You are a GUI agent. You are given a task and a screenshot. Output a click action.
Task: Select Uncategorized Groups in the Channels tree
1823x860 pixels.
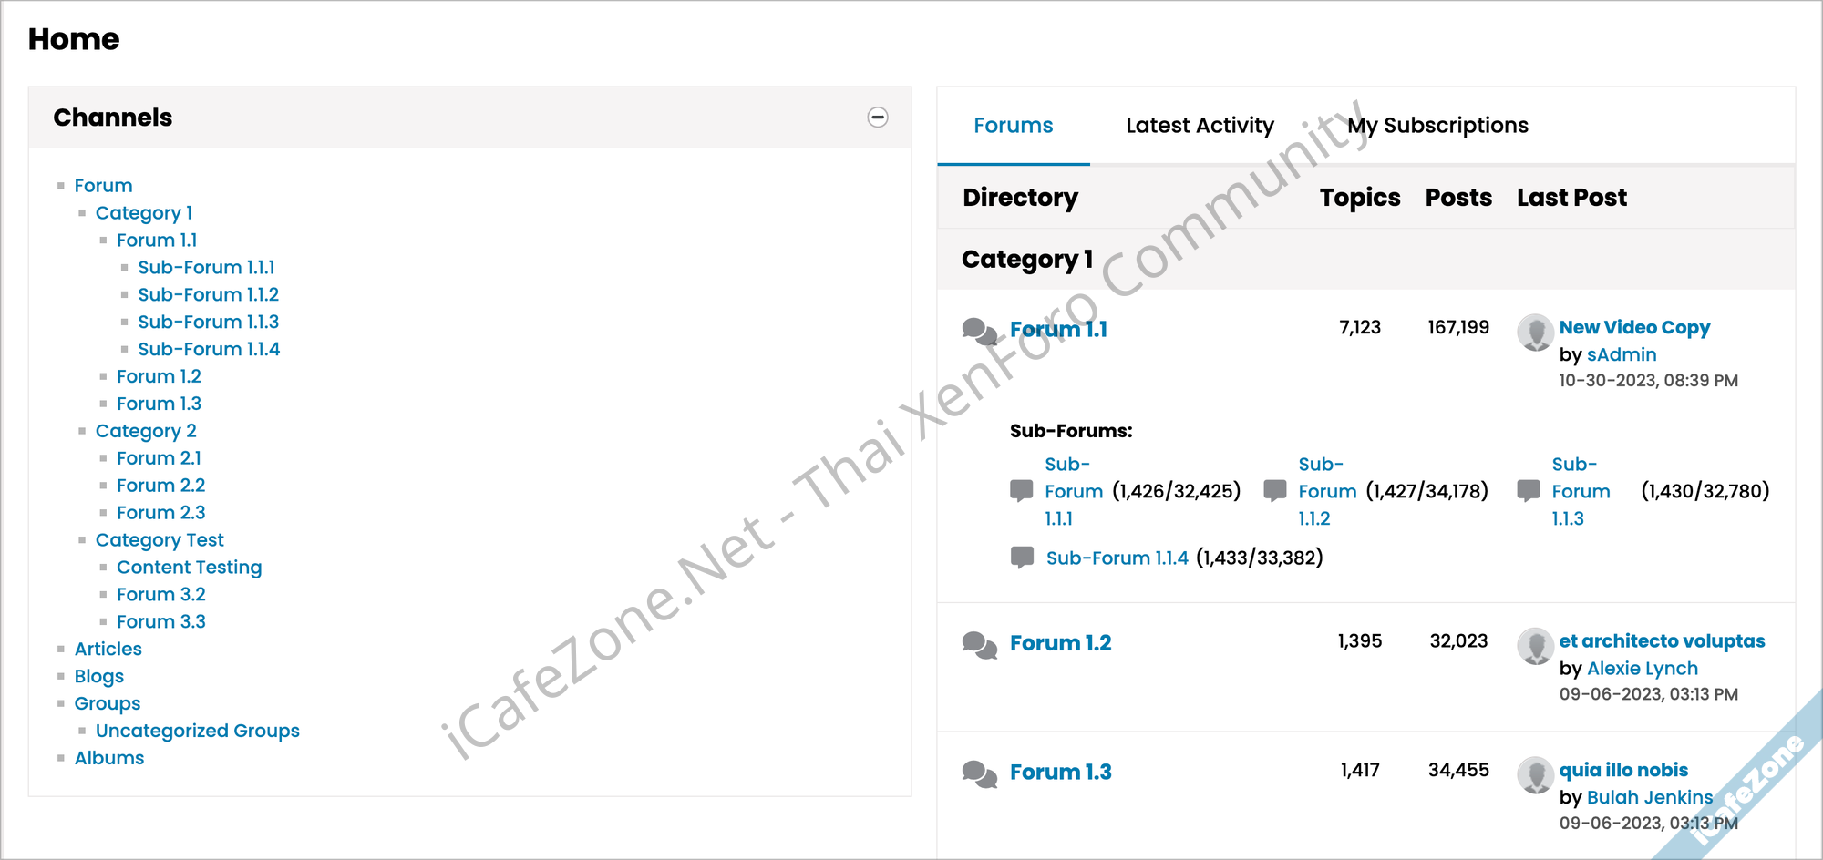197,731
